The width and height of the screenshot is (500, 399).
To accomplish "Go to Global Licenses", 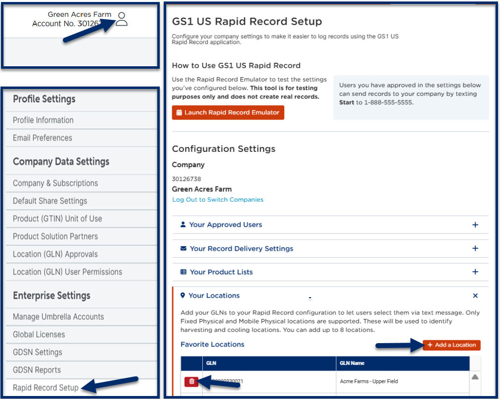I will coord(39,335).
